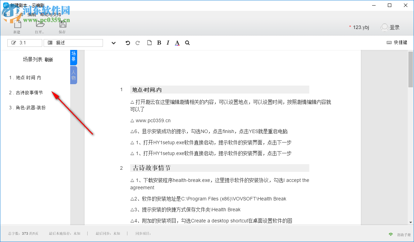Click 刷新 to refresh the scene list
Viewport: 414px width, 242px height.
[50, 59]
